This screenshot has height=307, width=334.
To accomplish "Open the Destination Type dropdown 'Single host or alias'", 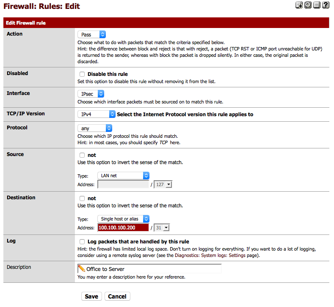I will click(123, 219).
